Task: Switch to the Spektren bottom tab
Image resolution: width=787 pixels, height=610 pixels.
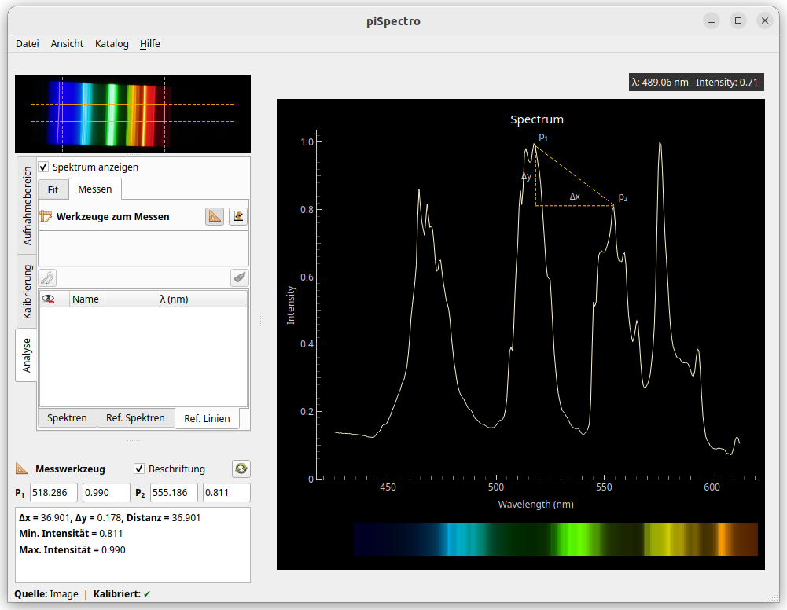Action: [67, 418]
